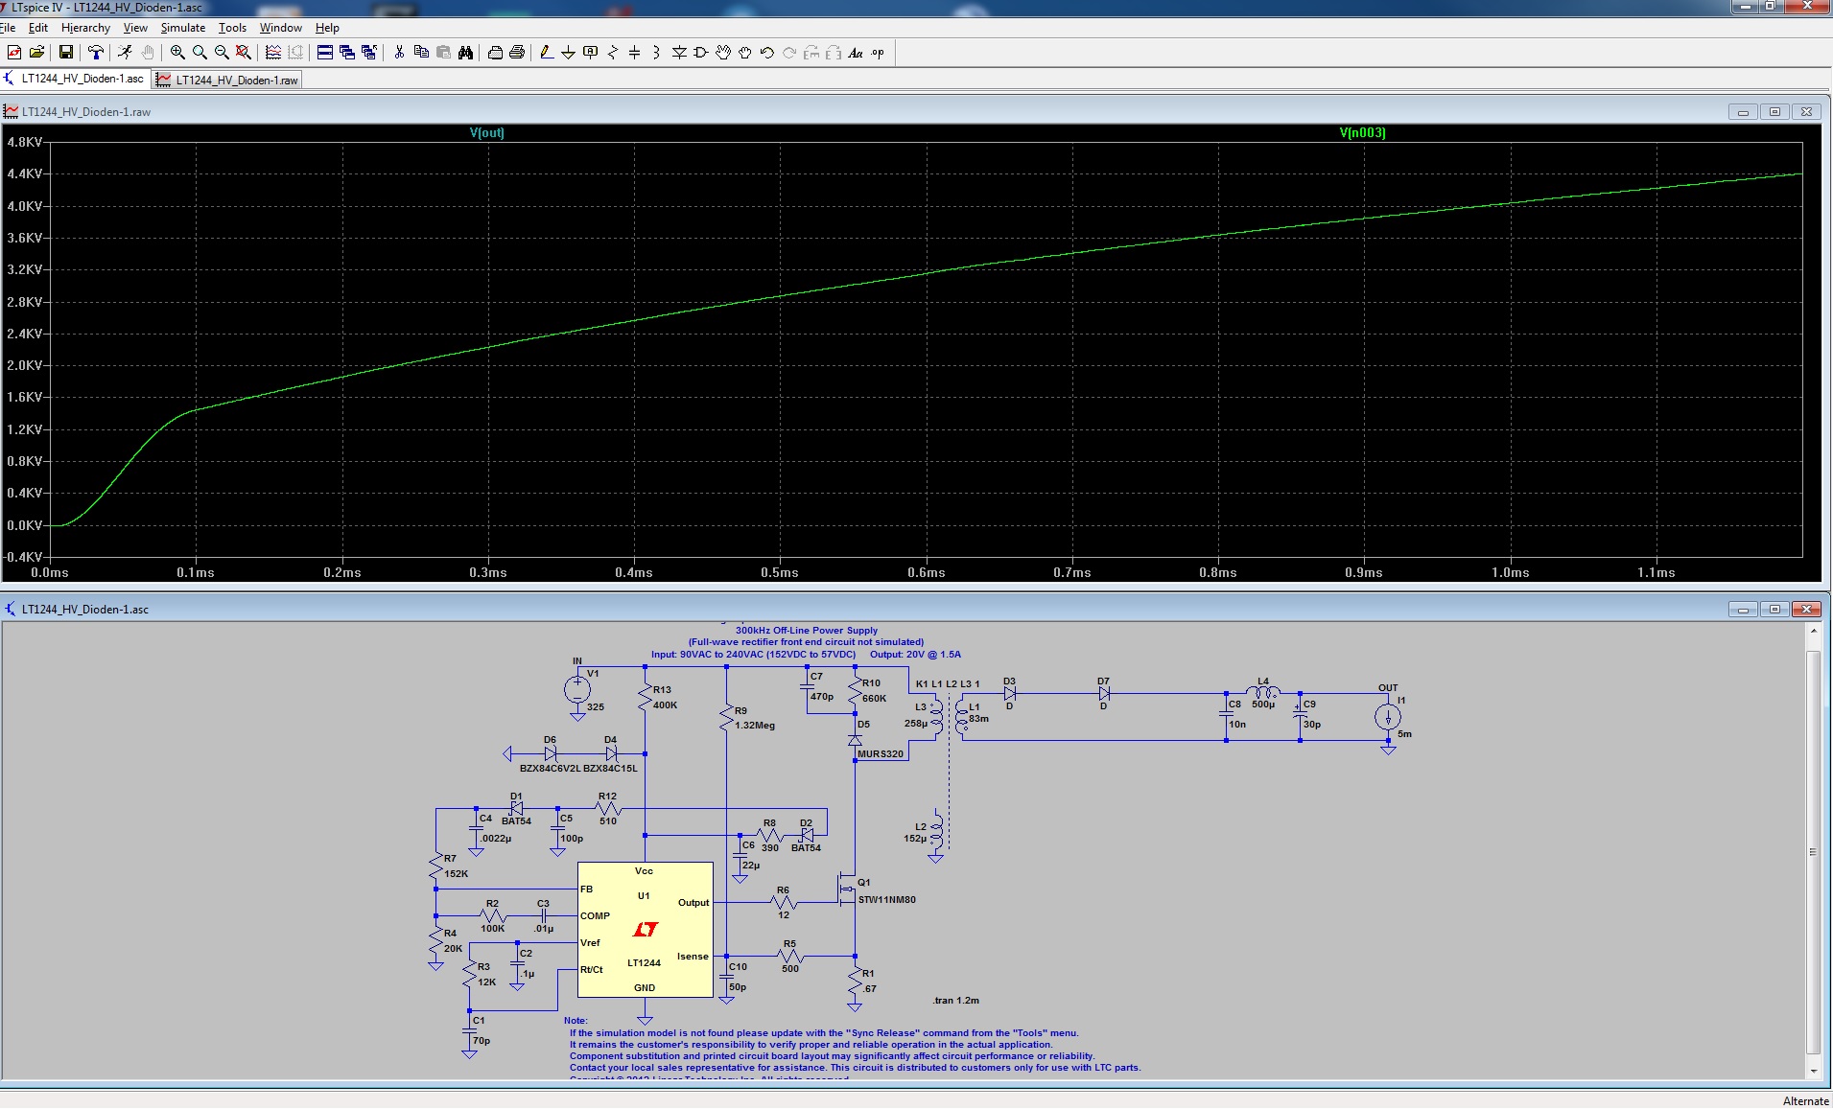Cascade the windows using the cascade icon

click(x=347, y=53)
